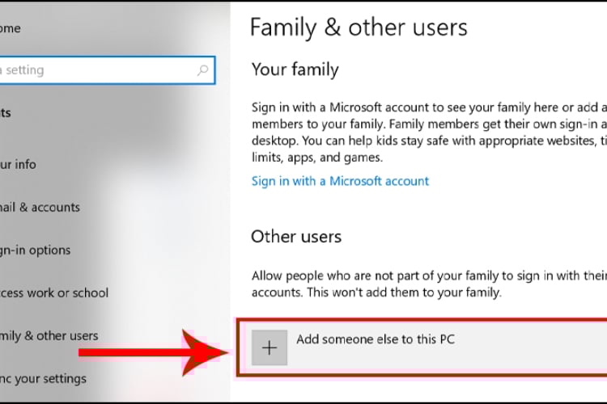Open Sync your settings
607x404 pixels.
pyautogui.click(x=44, y=378)
